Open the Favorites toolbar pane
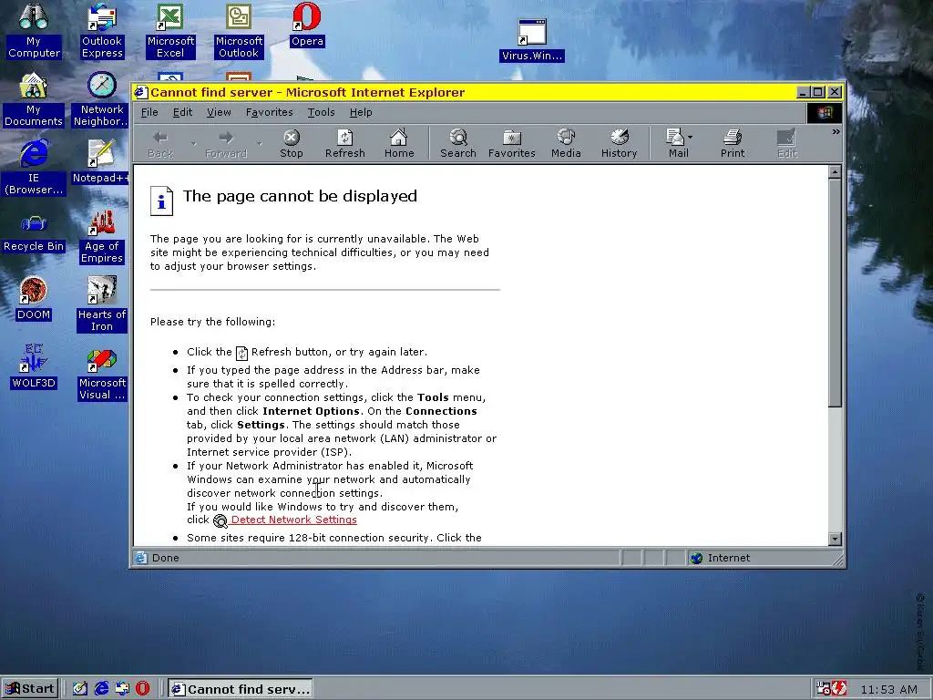 tap(512, 144)
